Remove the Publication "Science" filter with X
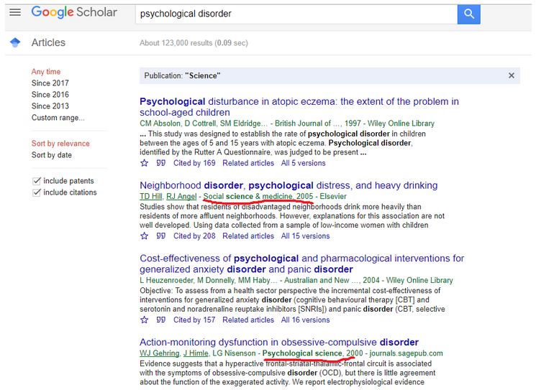This screenshot has width=536, height=390. tap(511, 75)
